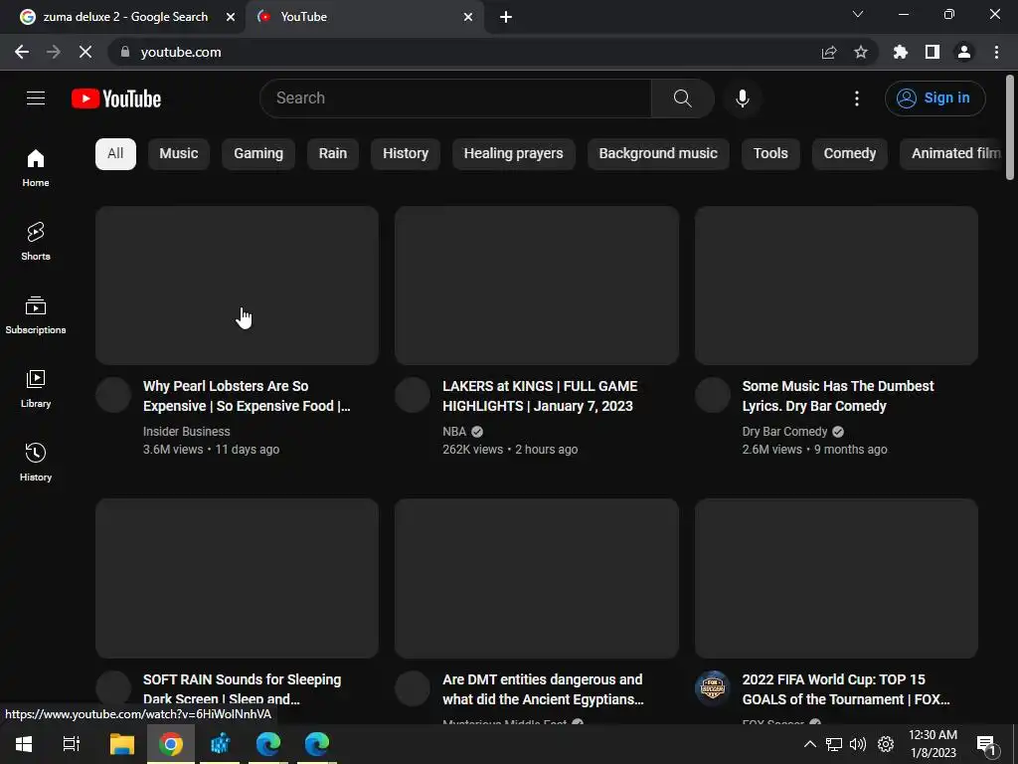Image resolution: width=1018 pixels, height=764 pixels.
Task: Bookmark this page with star icon
Action: [x=861, y=52]
